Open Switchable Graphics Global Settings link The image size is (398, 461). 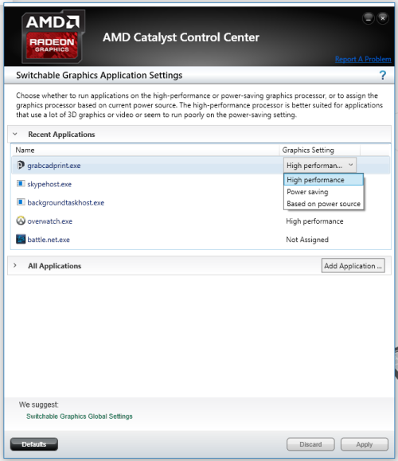[80, 416]
